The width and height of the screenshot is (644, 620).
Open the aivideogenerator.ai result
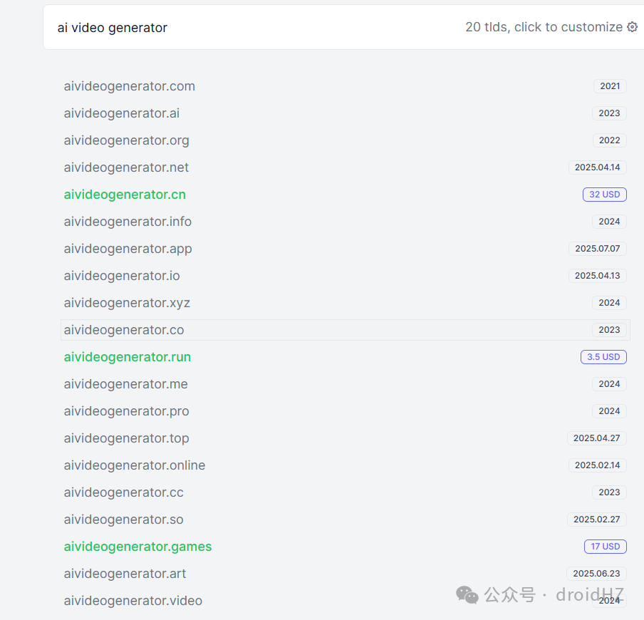pyautogui.click(x=122, y=113)
